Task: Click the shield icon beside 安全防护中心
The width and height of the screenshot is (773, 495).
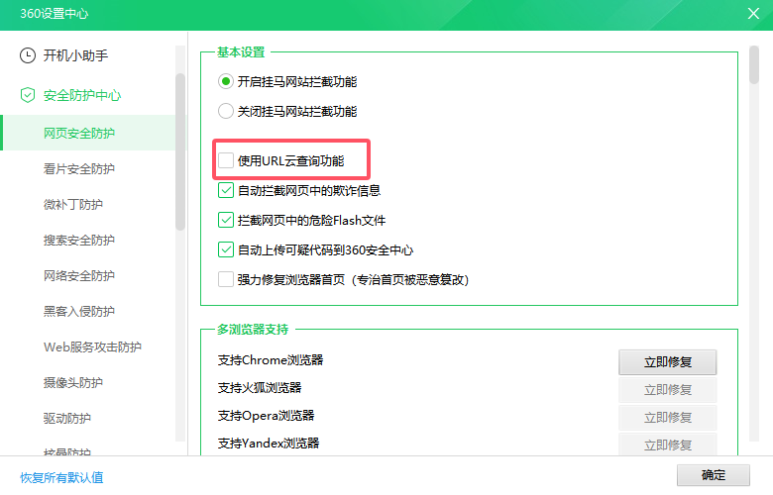Action: tap(28, 95)
